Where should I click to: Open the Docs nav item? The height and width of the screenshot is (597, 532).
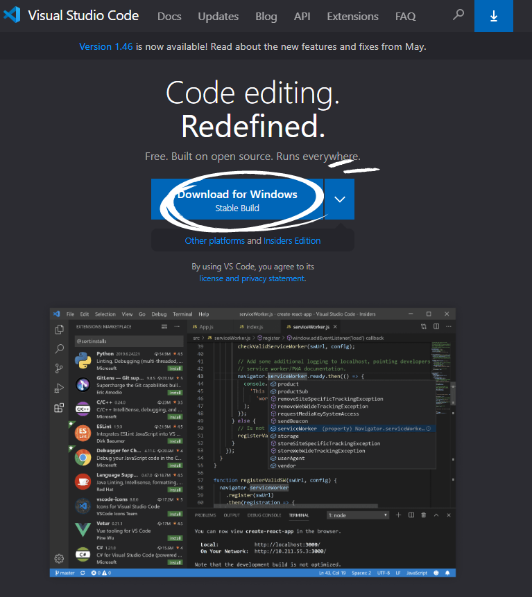[169, 17]
